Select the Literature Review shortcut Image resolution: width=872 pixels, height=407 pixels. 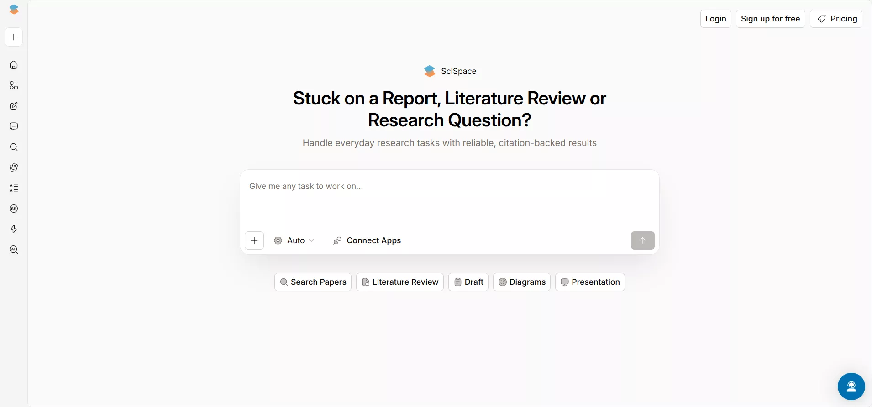tap(400, 282)
